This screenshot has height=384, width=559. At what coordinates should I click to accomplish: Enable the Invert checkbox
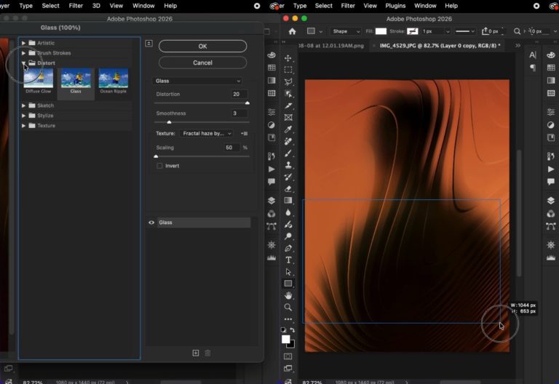159,166
